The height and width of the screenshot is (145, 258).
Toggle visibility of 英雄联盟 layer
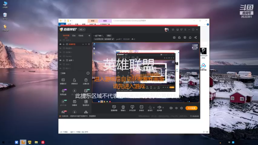click(x=60, y=44)
